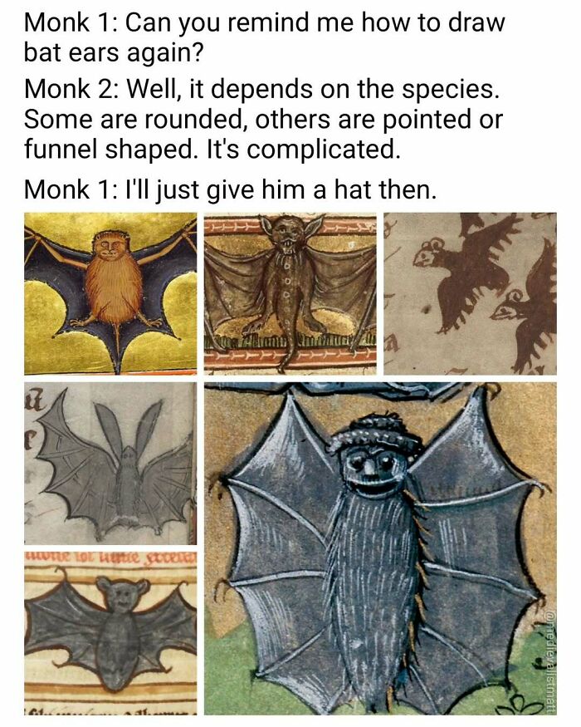Click the manuscript script above the round-eared bat
Image resolution: width=581 pixels, height=727 pixels.
[x=110, y=557]
